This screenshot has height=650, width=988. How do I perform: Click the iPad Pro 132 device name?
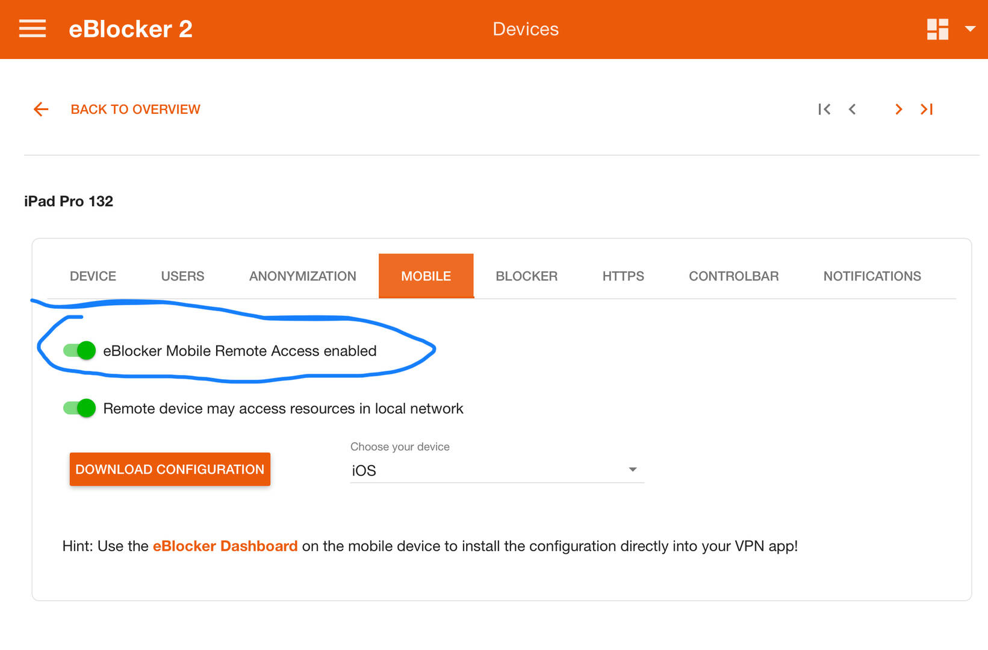pyautogui.click(x=69, y=201)
